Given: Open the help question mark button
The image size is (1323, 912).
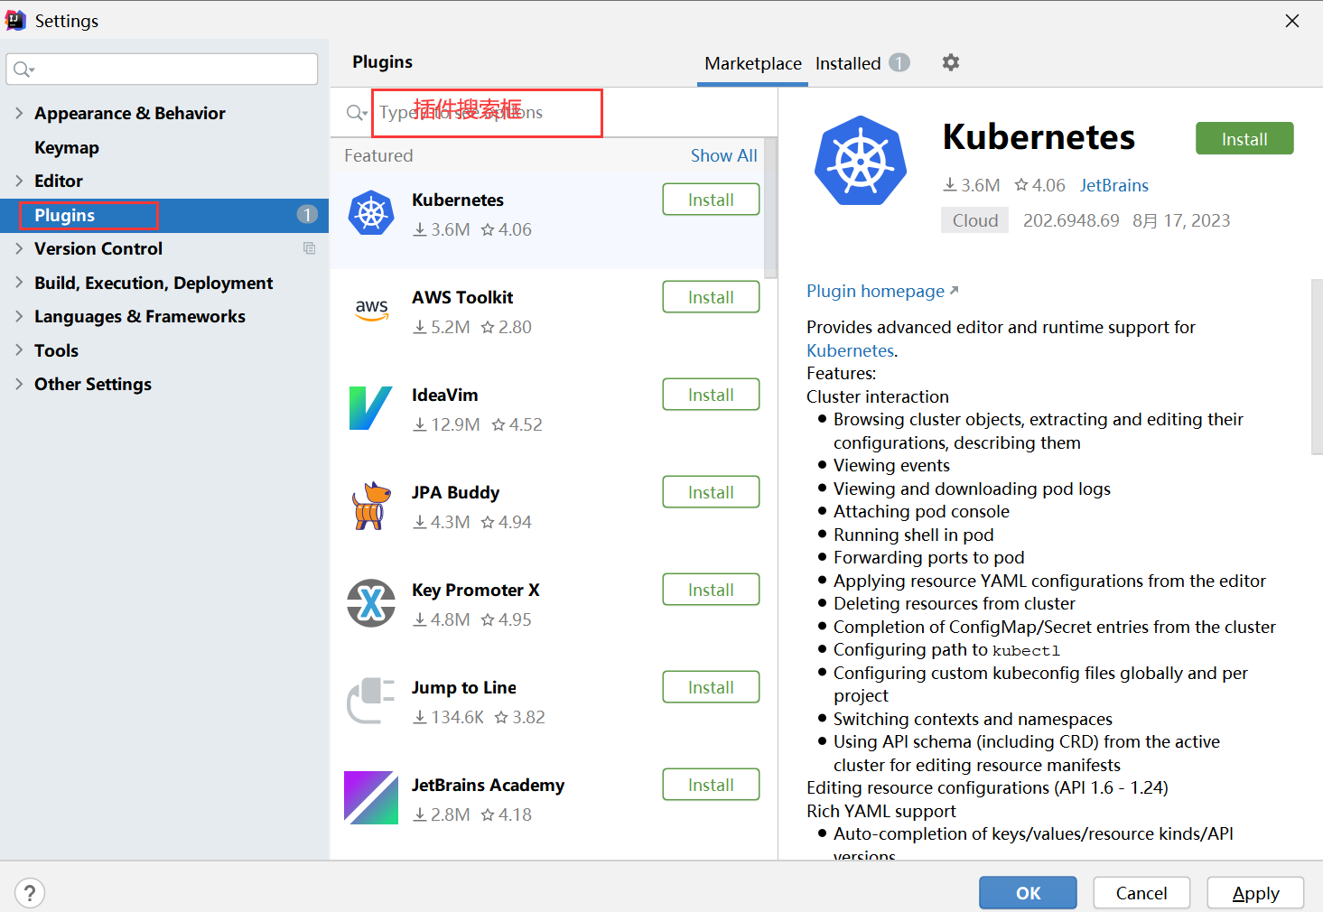Looking at the screenshot, I should 30,893.
